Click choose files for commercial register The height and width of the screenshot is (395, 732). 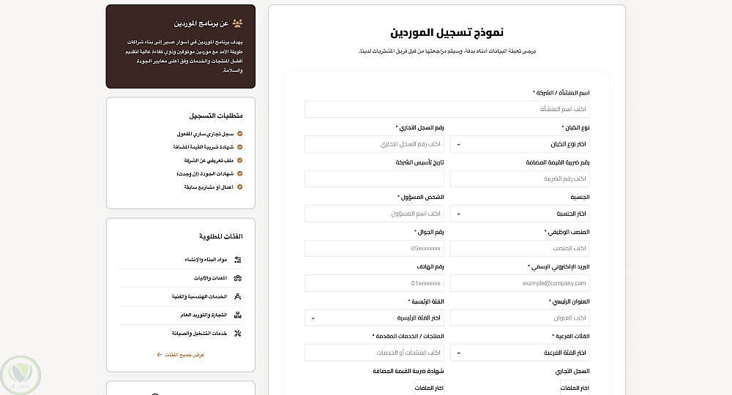pos(574,388)
